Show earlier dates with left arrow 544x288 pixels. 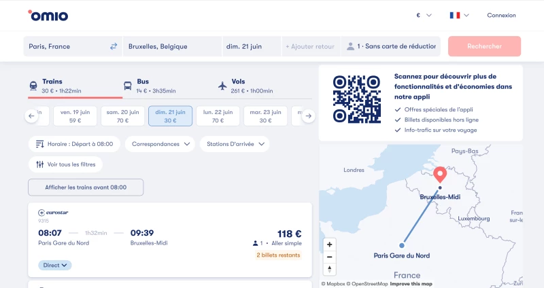31,116
